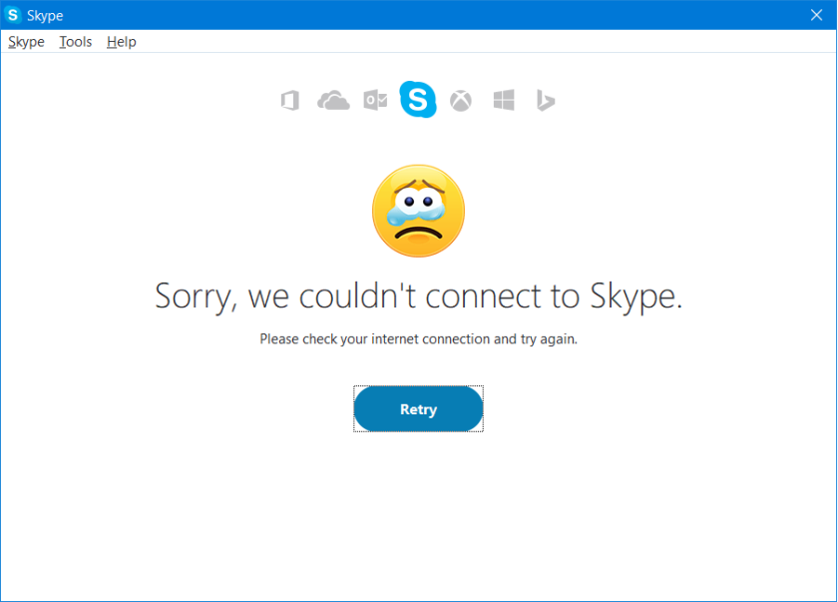Open the Skype menu

[x=26, y=42]
